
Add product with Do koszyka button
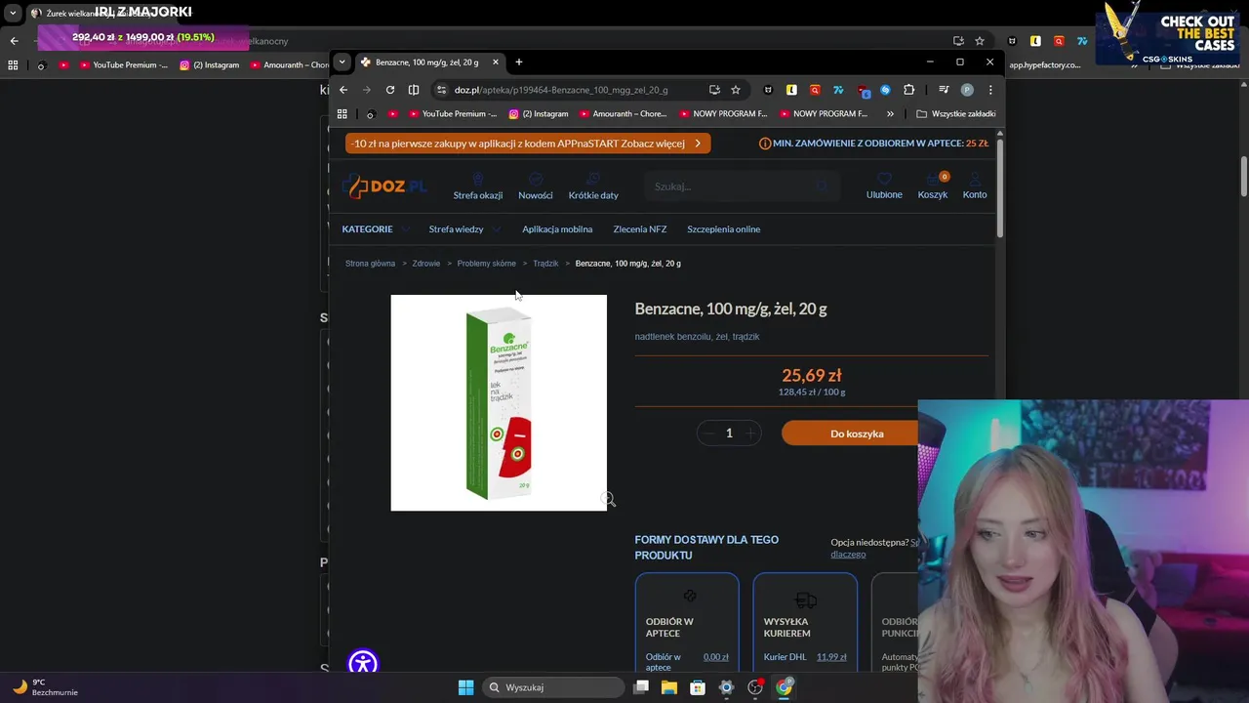pos(857,434)
